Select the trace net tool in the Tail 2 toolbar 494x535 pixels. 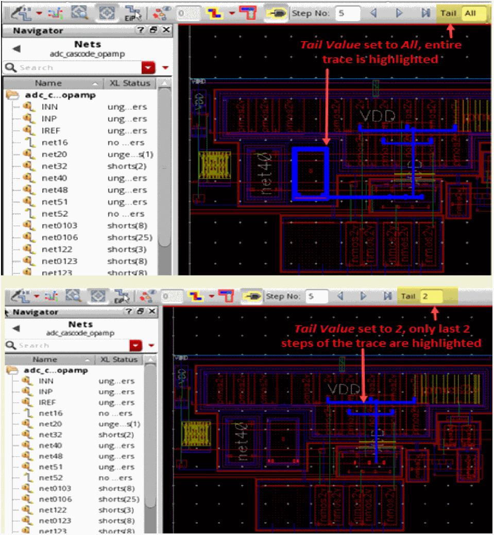(20, 296)
